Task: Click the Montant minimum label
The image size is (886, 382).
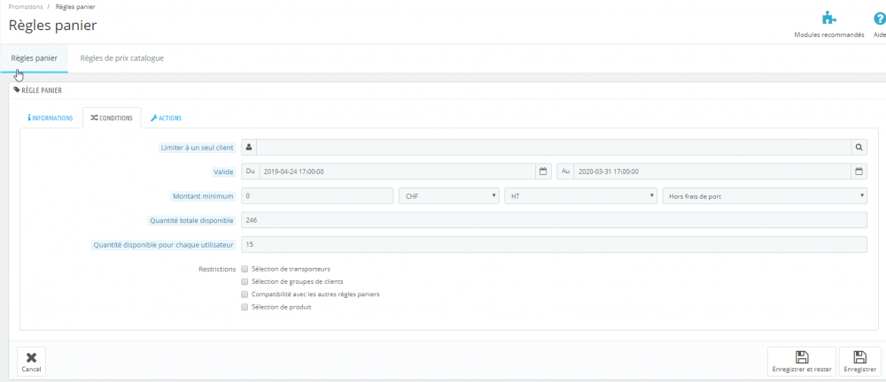Action: 203,196
